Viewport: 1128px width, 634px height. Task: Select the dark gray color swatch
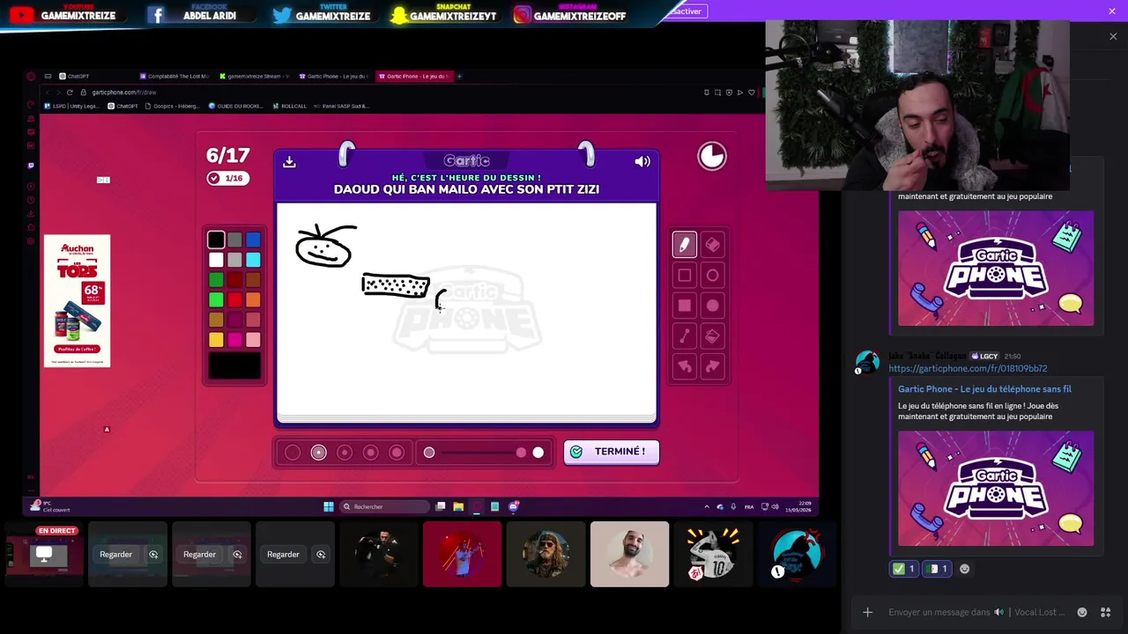tap(234, 240)
